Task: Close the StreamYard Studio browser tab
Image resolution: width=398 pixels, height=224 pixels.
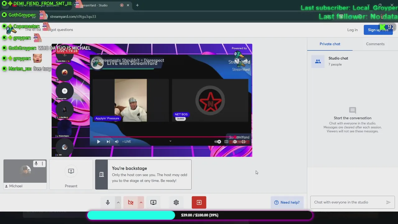Action: coord(128,5)
